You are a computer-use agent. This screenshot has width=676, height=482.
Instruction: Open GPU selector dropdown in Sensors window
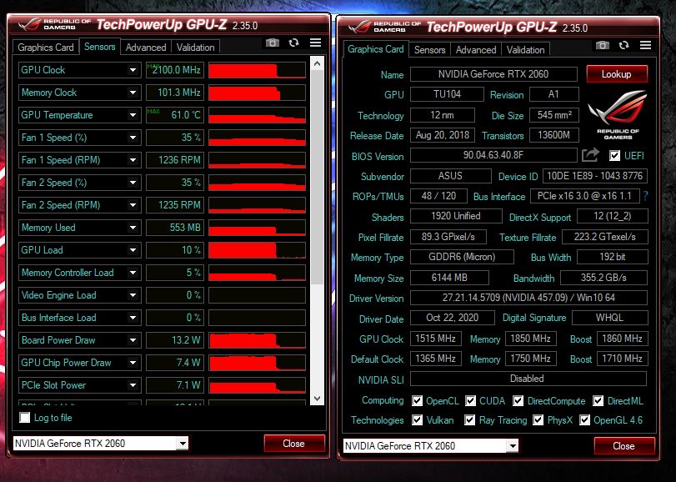183,443
